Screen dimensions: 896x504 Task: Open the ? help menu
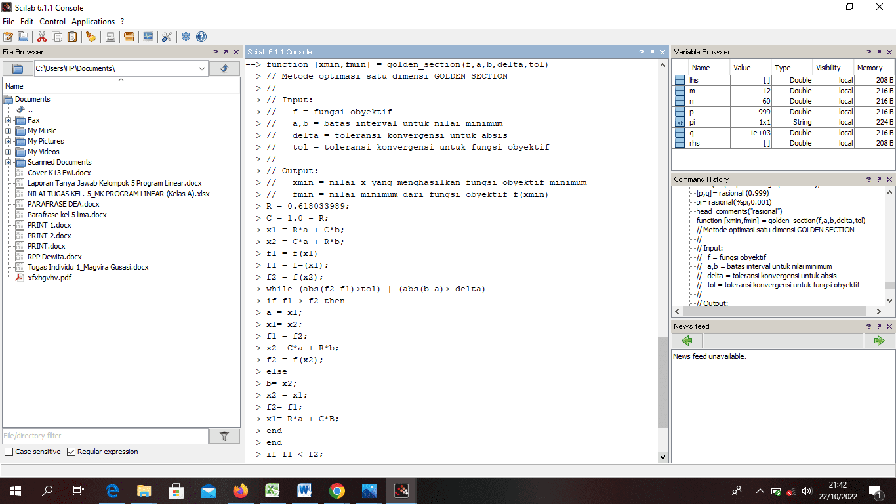click(123, 22)
